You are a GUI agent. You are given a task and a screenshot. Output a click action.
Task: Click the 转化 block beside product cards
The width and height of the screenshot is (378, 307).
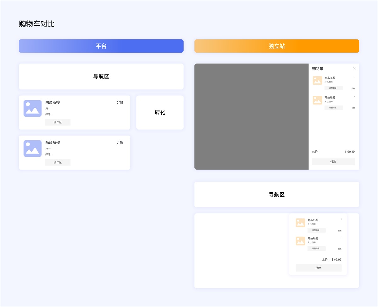[x=160, y=113]
